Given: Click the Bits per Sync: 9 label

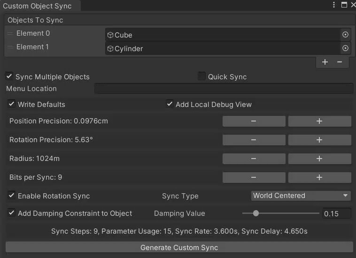Looking at the screenshot, I should tap(36, 177).
